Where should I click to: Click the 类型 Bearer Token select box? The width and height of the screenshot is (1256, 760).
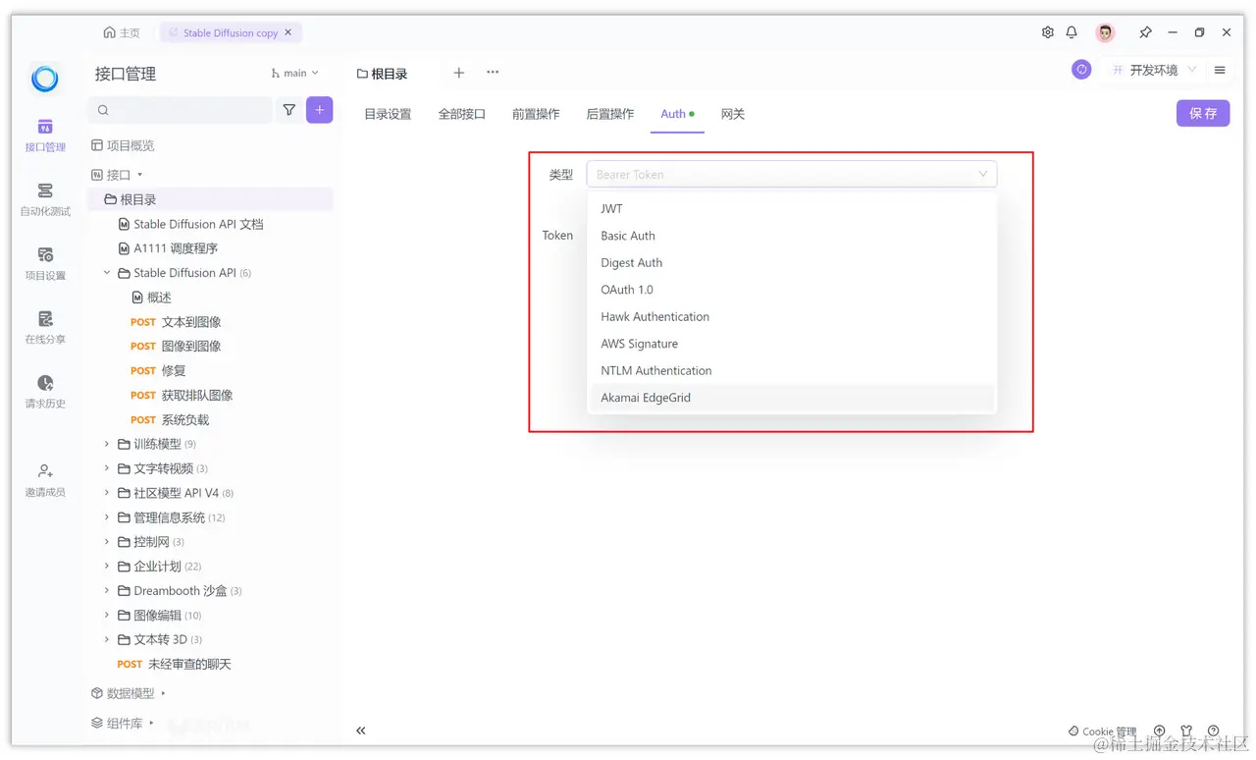(x=792, y=174)
